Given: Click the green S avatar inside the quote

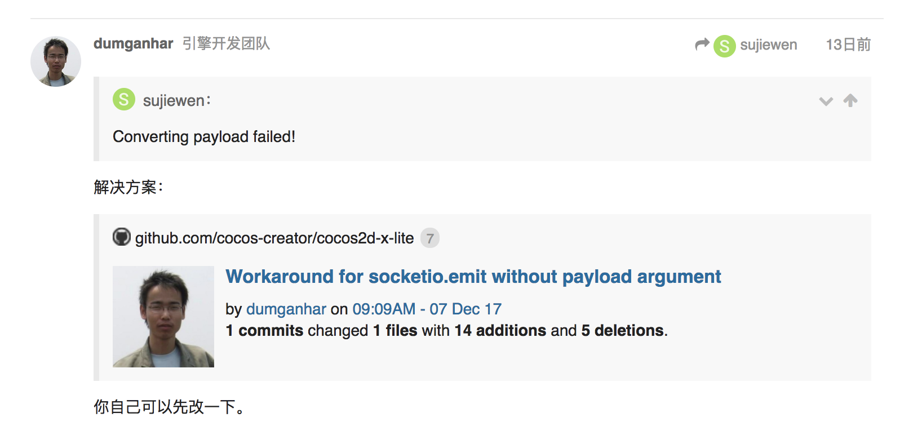Looking at the screenshot, I should (124, 100).
